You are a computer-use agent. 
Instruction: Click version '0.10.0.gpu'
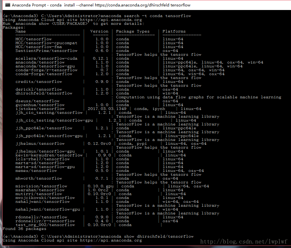coord(101,186)
